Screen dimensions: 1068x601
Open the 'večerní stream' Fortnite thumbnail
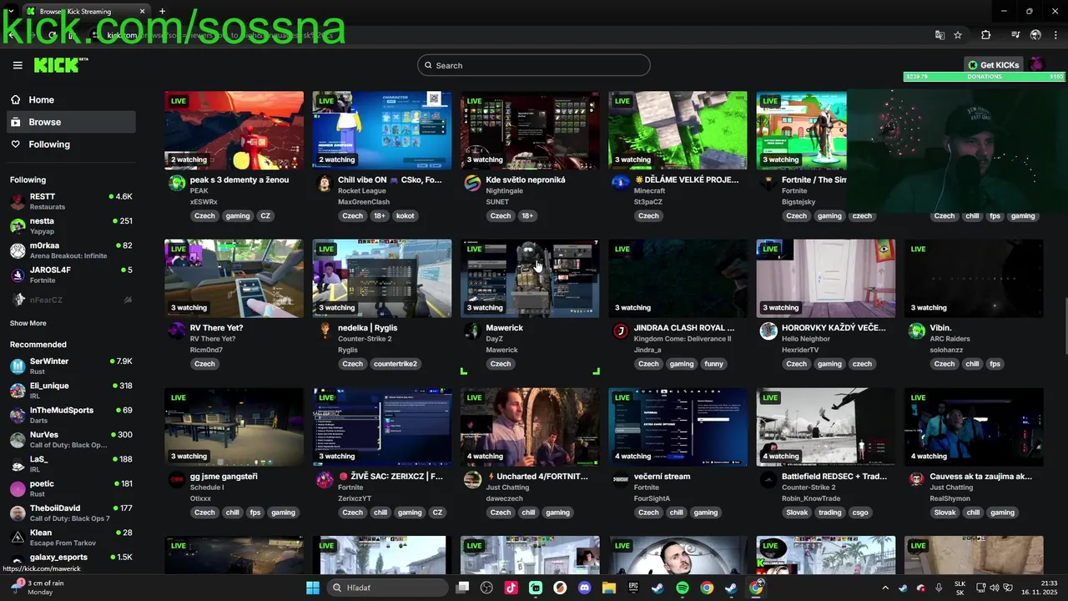(x=678, y=427)
